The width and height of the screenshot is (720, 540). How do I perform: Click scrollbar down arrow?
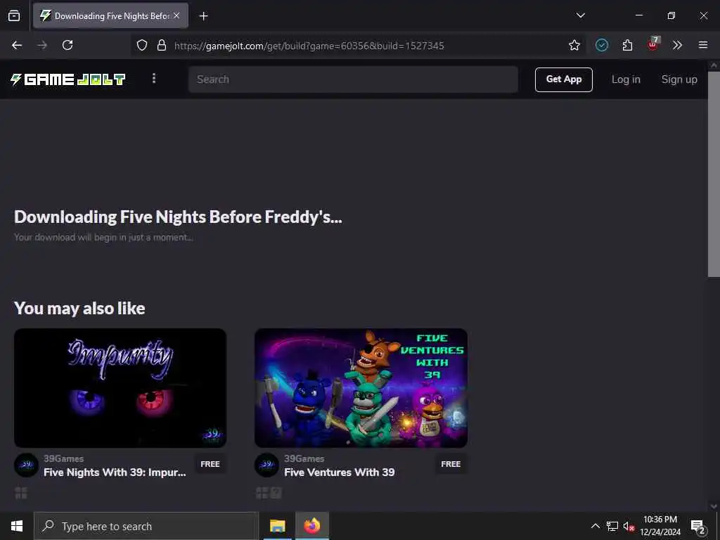[x=714, y=506]
